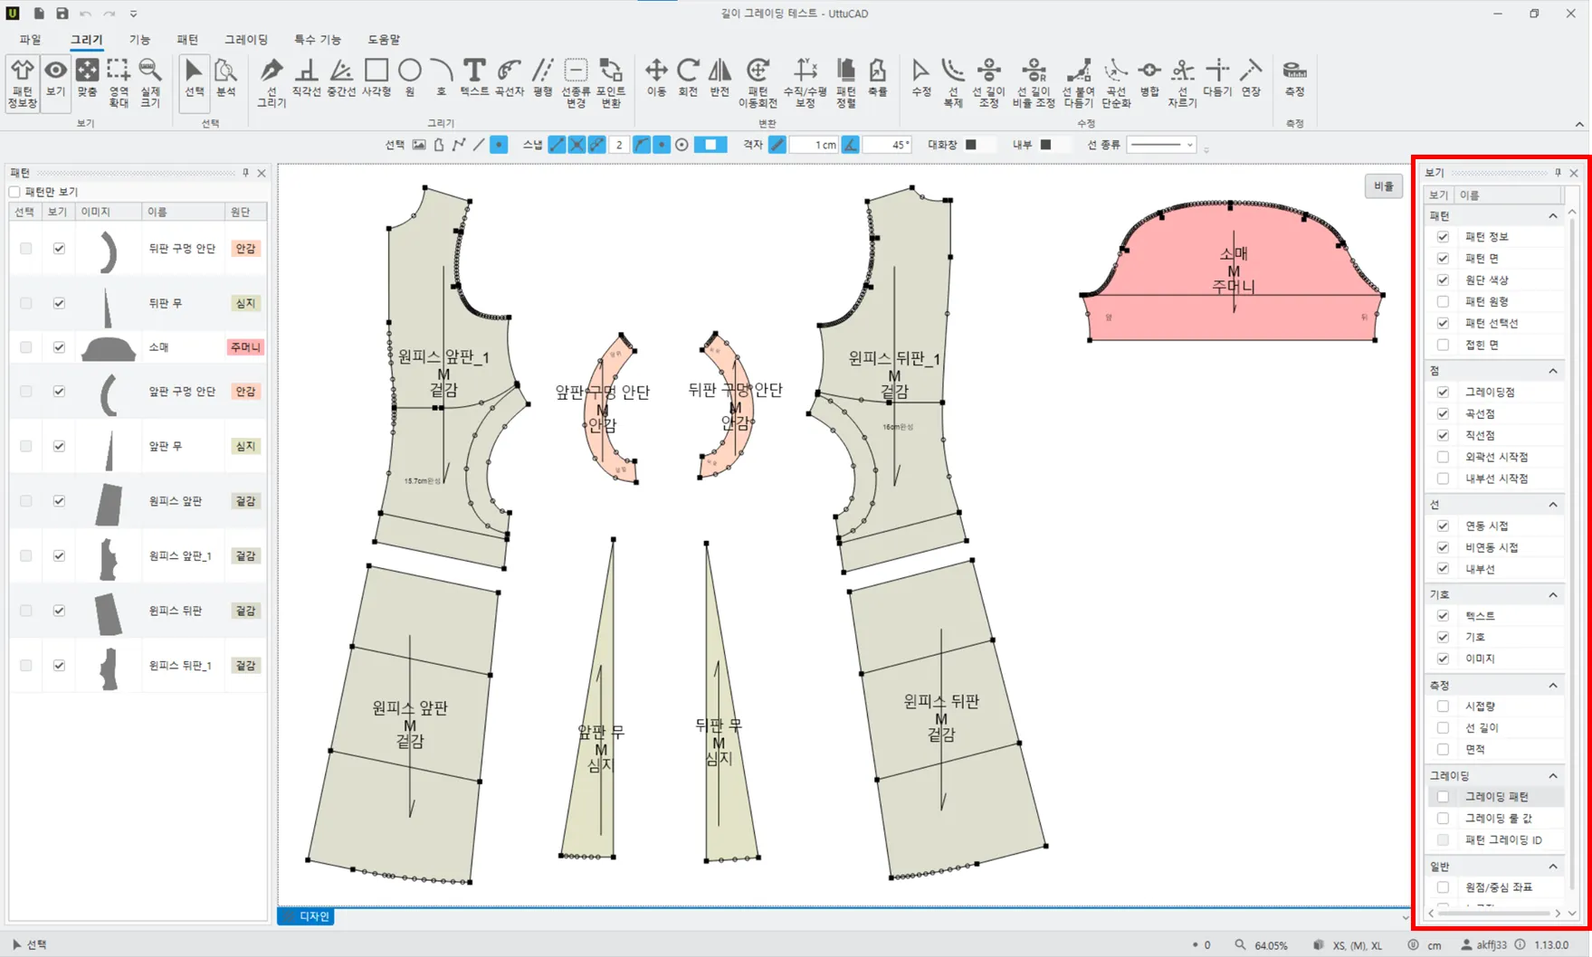Viewport: 1592px width, 957px height.
Task: Pick the 원 circle tool
Action: point(410,79)
